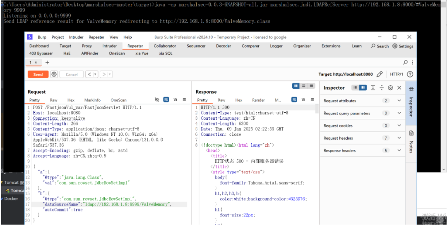Viewport: 447px width, 225px height.
Task: Open the Extensions tab
Action: point(331,46)
